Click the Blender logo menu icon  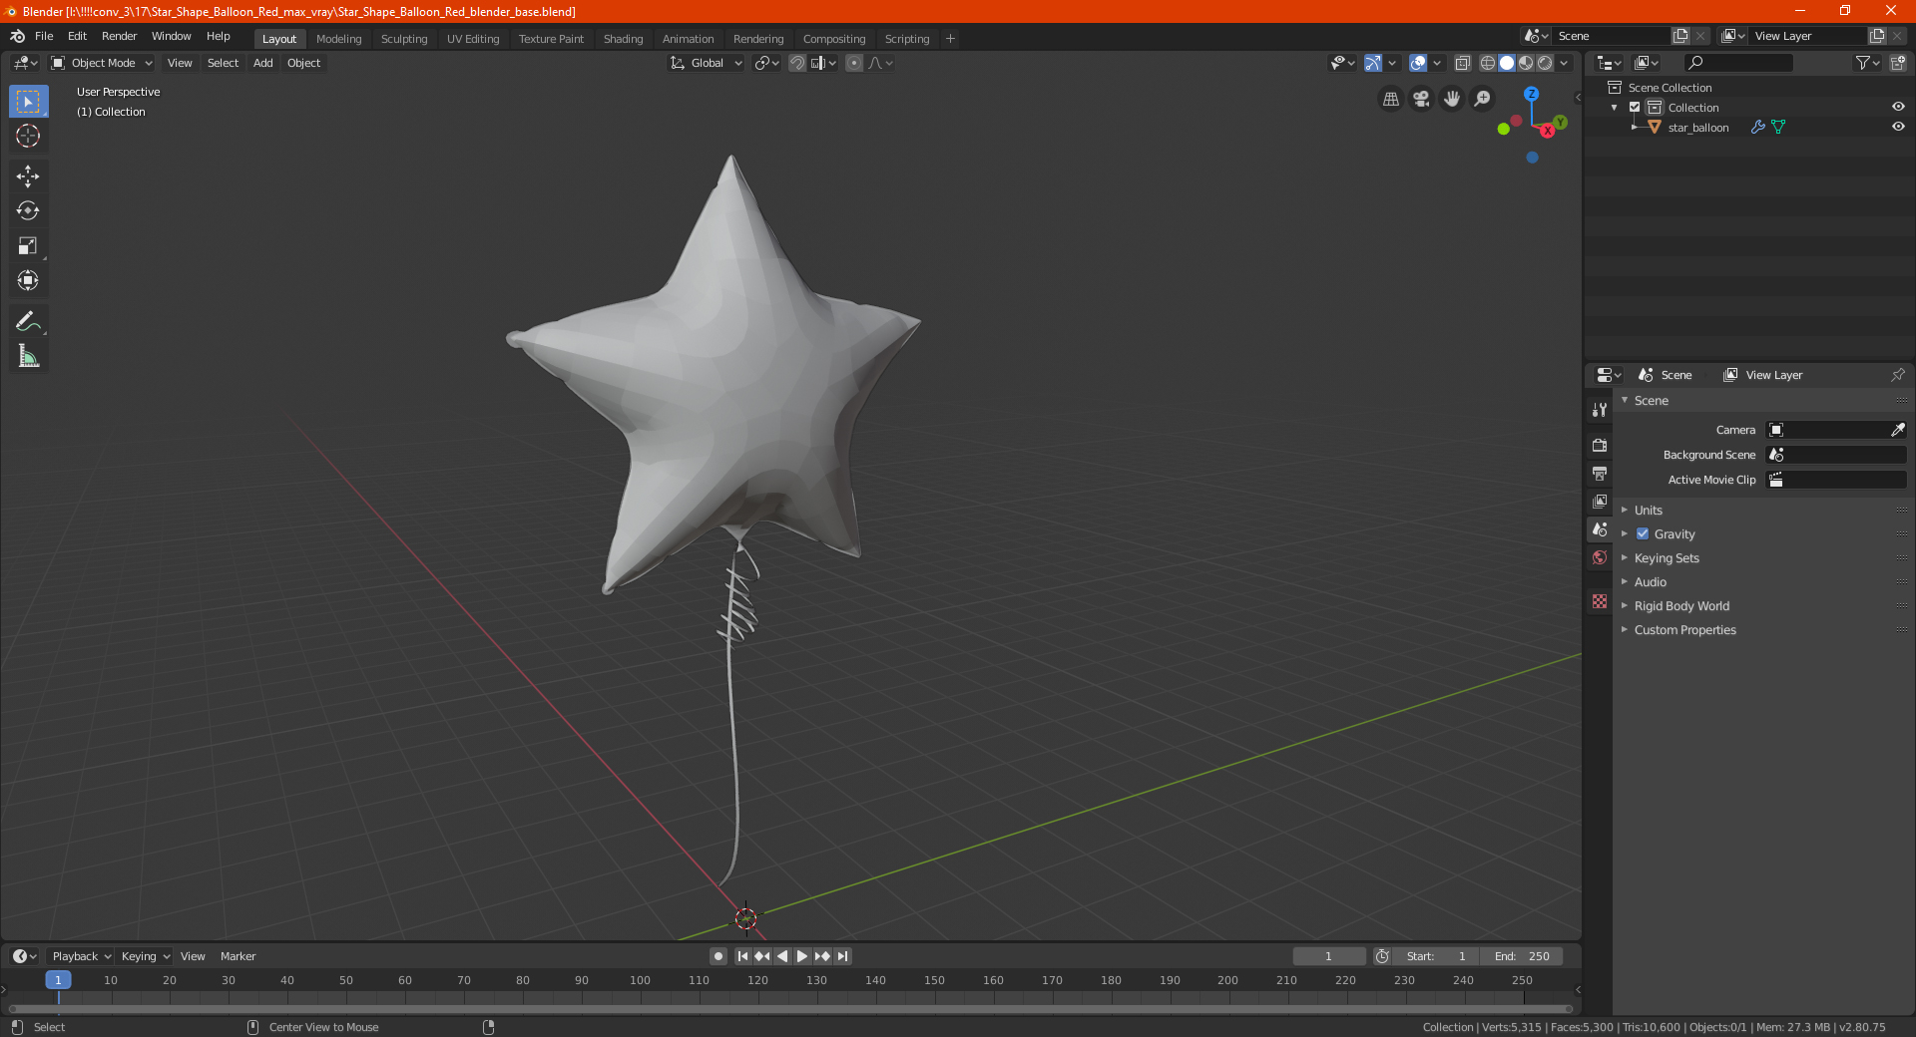click(17, 36)
